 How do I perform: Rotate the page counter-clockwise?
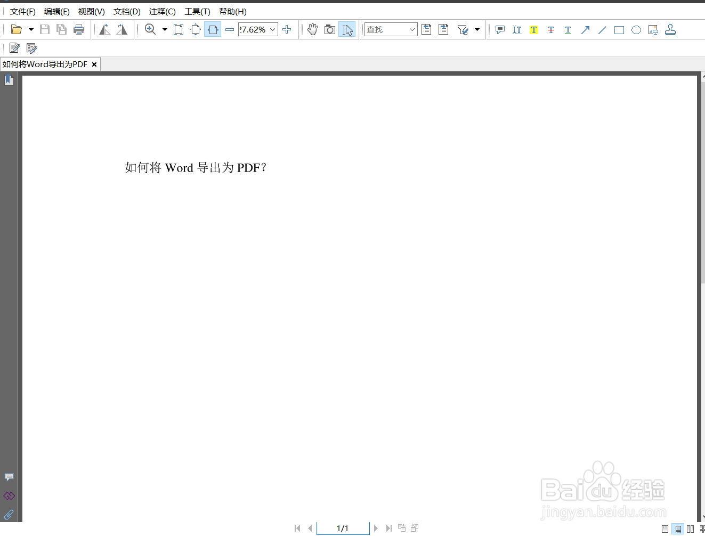click(105, 30)
